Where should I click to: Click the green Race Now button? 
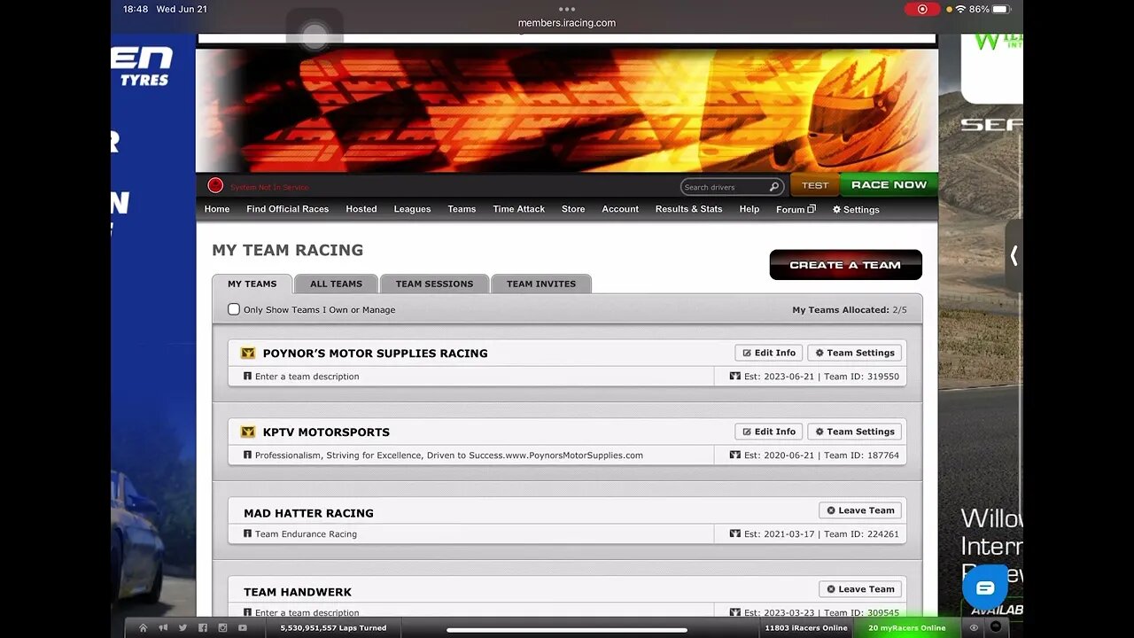click(x=889, y=184)
